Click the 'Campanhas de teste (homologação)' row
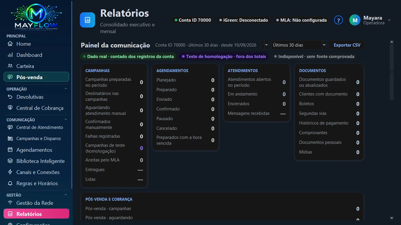 click(114, 148)
